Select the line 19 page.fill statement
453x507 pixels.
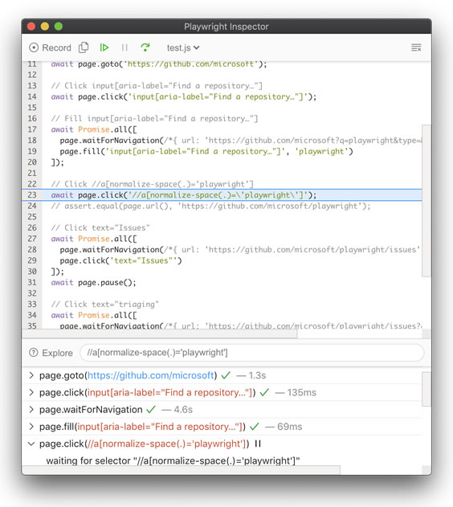[206, 151]
